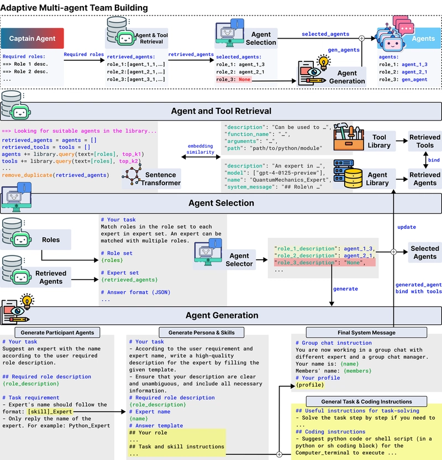The height and width of the screenshot is (460, 442).
Task: Click the Generate Persona & Skills label
Action: (x=201, y=332)
